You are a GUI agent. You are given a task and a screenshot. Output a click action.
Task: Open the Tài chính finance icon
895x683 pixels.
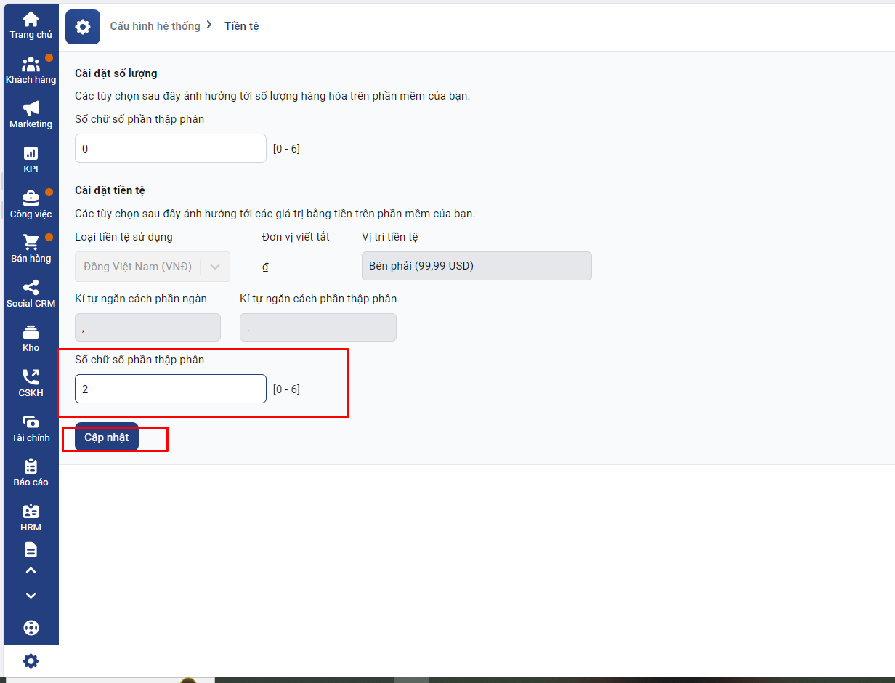coord(31,422)
